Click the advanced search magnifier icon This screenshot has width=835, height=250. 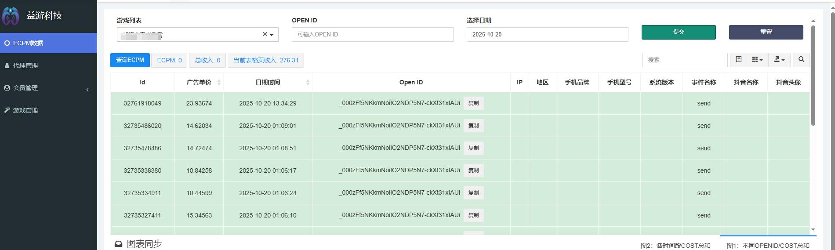tap(801, 60)
